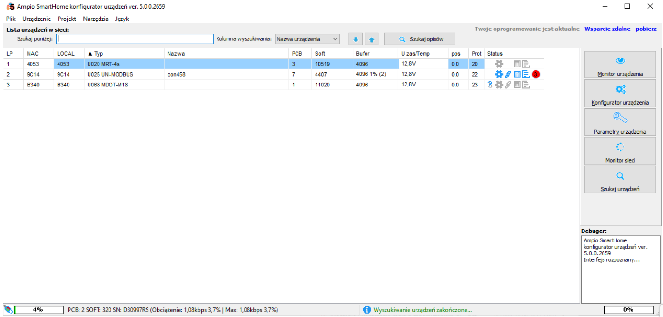Click the Prot value 23
Image resolution: width=663 pixels, height=317 pixels.
[x=475, y=85]
